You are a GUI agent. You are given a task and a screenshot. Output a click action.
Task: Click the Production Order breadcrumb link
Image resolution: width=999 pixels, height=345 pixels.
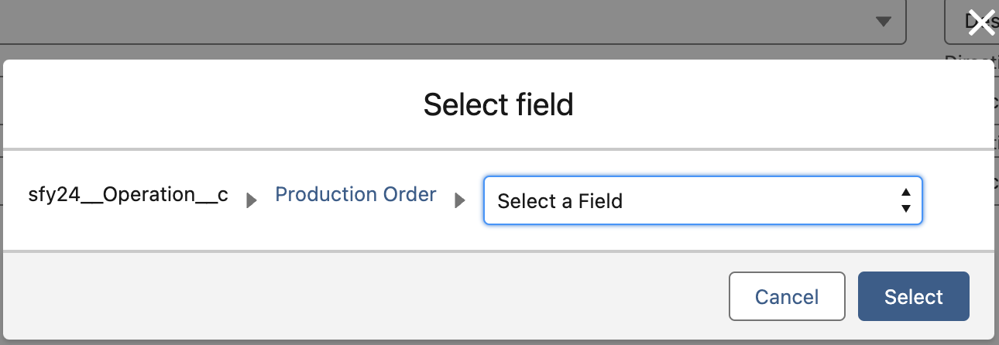click(x=355, y=195)
